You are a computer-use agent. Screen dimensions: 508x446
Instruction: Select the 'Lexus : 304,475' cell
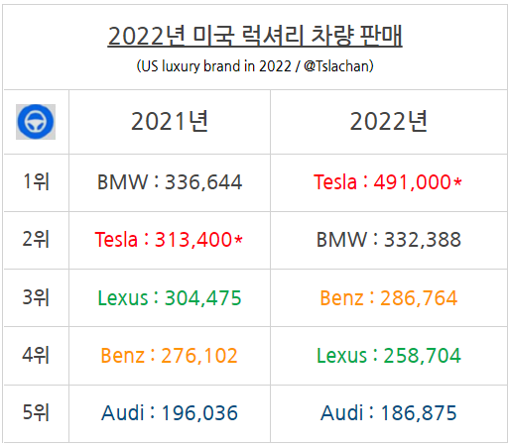(x=170, y=298)
